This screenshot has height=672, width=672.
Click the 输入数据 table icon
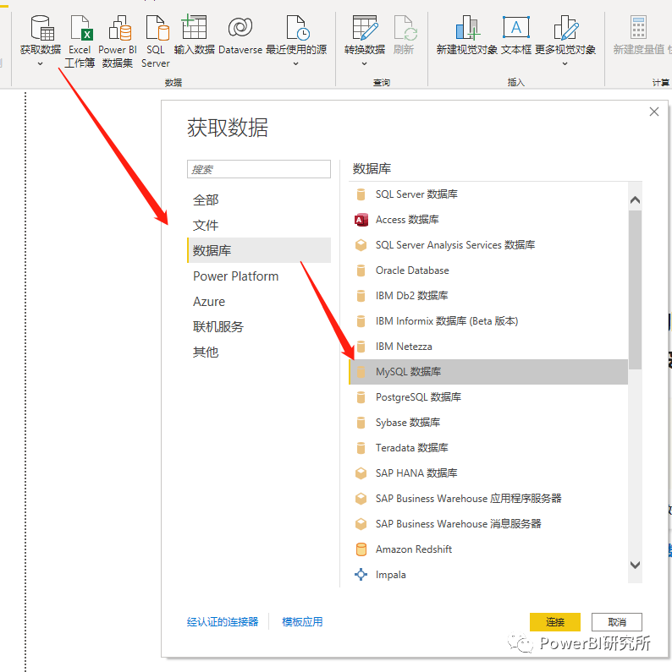point(194,26)
